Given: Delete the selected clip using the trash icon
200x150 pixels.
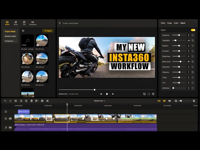Looking at the screenshot, I should pos(32,101).
